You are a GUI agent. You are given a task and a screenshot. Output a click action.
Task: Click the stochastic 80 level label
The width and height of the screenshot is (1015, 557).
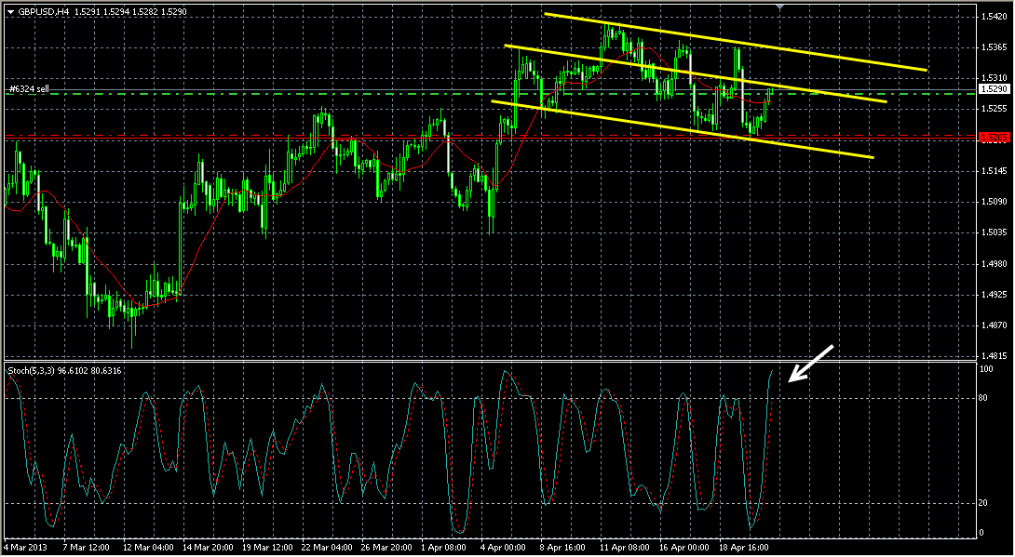(984, 398)
